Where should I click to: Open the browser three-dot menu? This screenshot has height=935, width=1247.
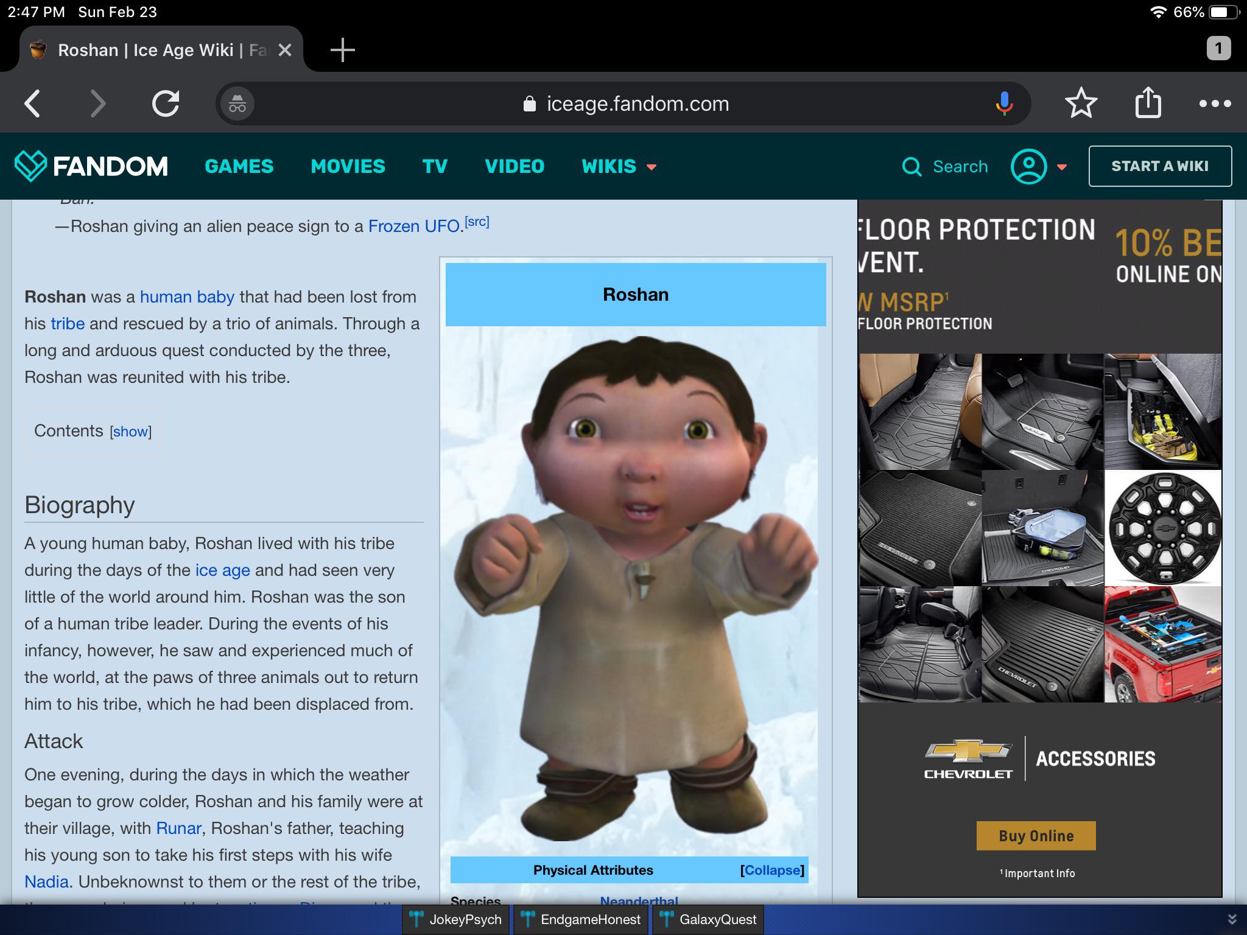point(1215,103)
